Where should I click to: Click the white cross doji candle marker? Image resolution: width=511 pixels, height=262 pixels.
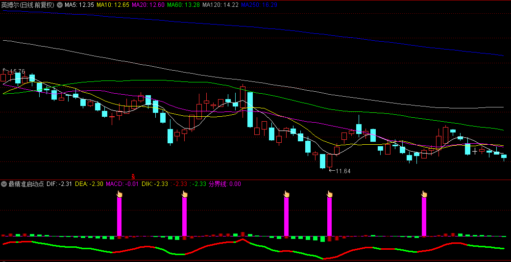click(x=475, y=151)
